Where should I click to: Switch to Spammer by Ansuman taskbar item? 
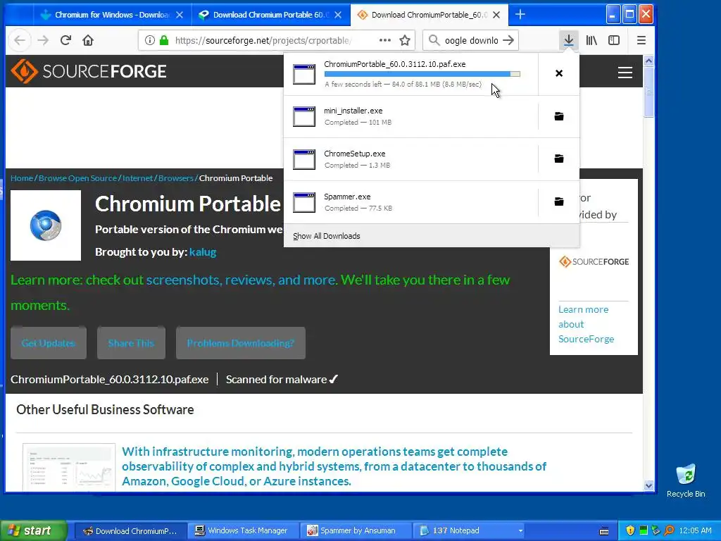point(356,531)
